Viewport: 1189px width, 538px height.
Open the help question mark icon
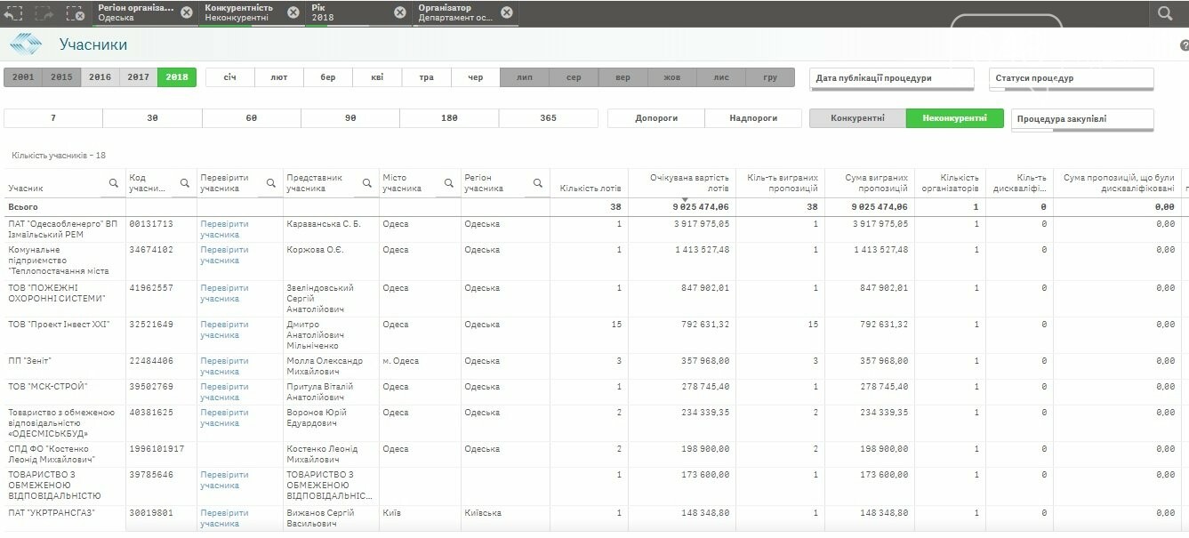1184,45
